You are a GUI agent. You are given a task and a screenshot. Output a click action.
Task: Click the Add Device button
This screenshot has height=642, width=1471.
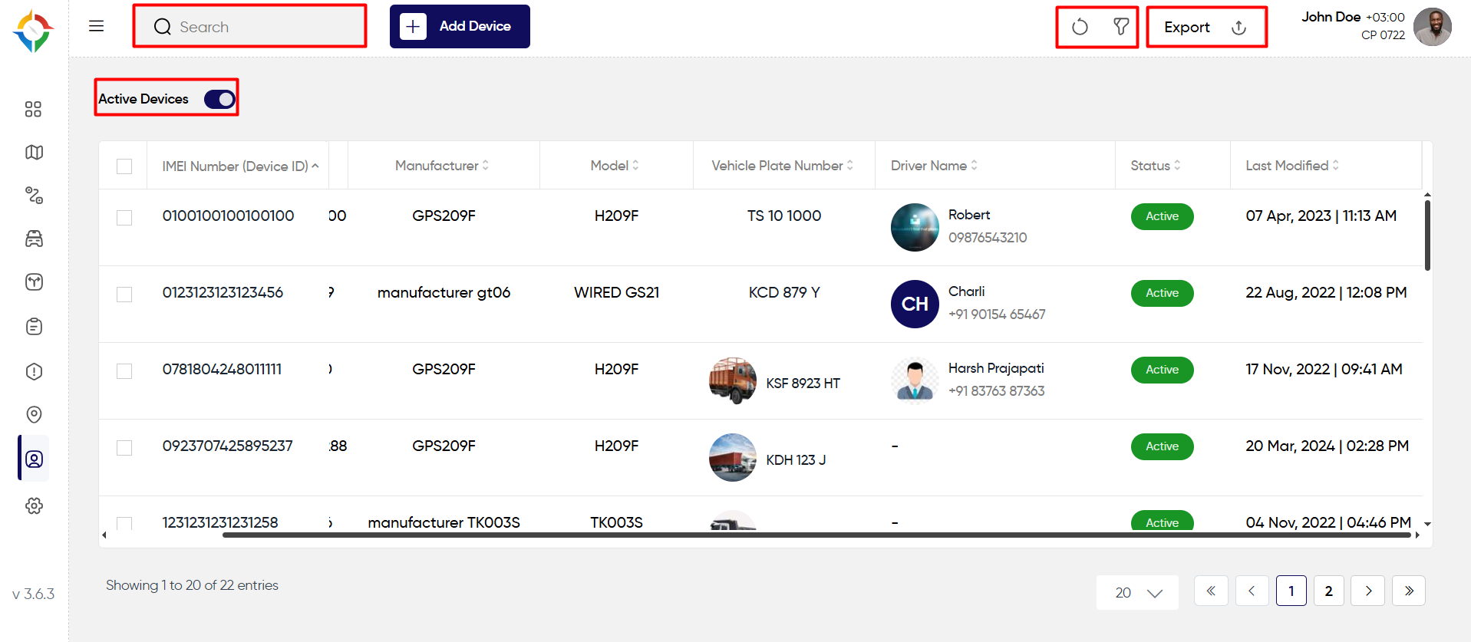coord(460,26)
